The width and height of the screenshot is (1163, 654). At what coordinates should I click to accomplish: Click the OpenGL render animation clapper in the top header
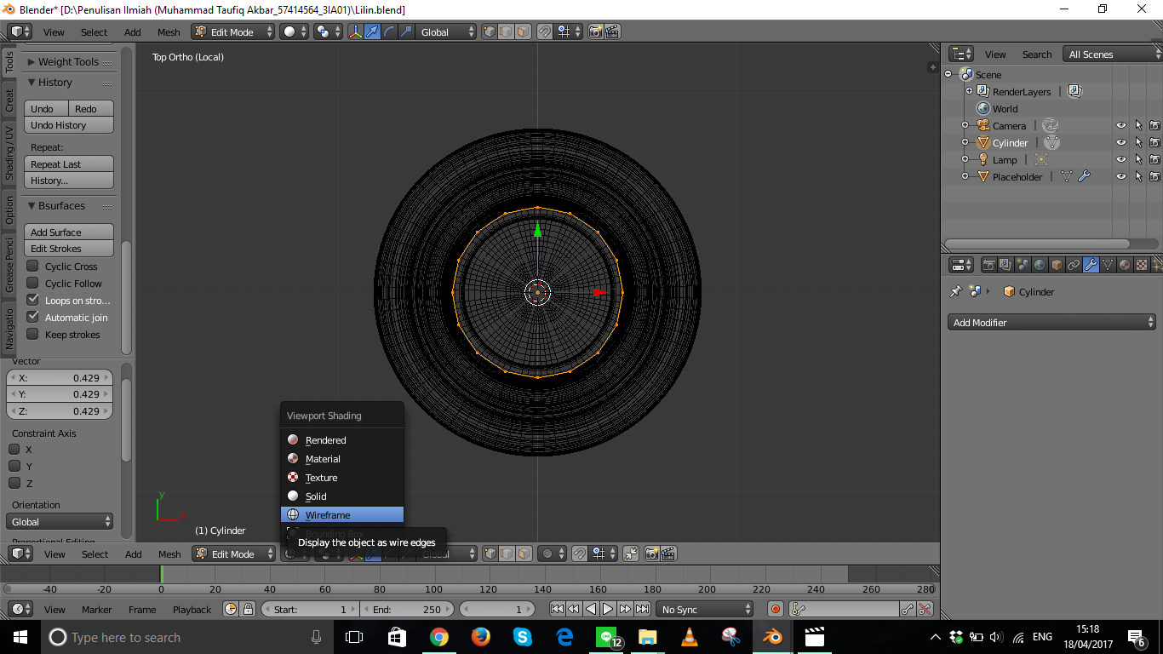click(612, 32)
